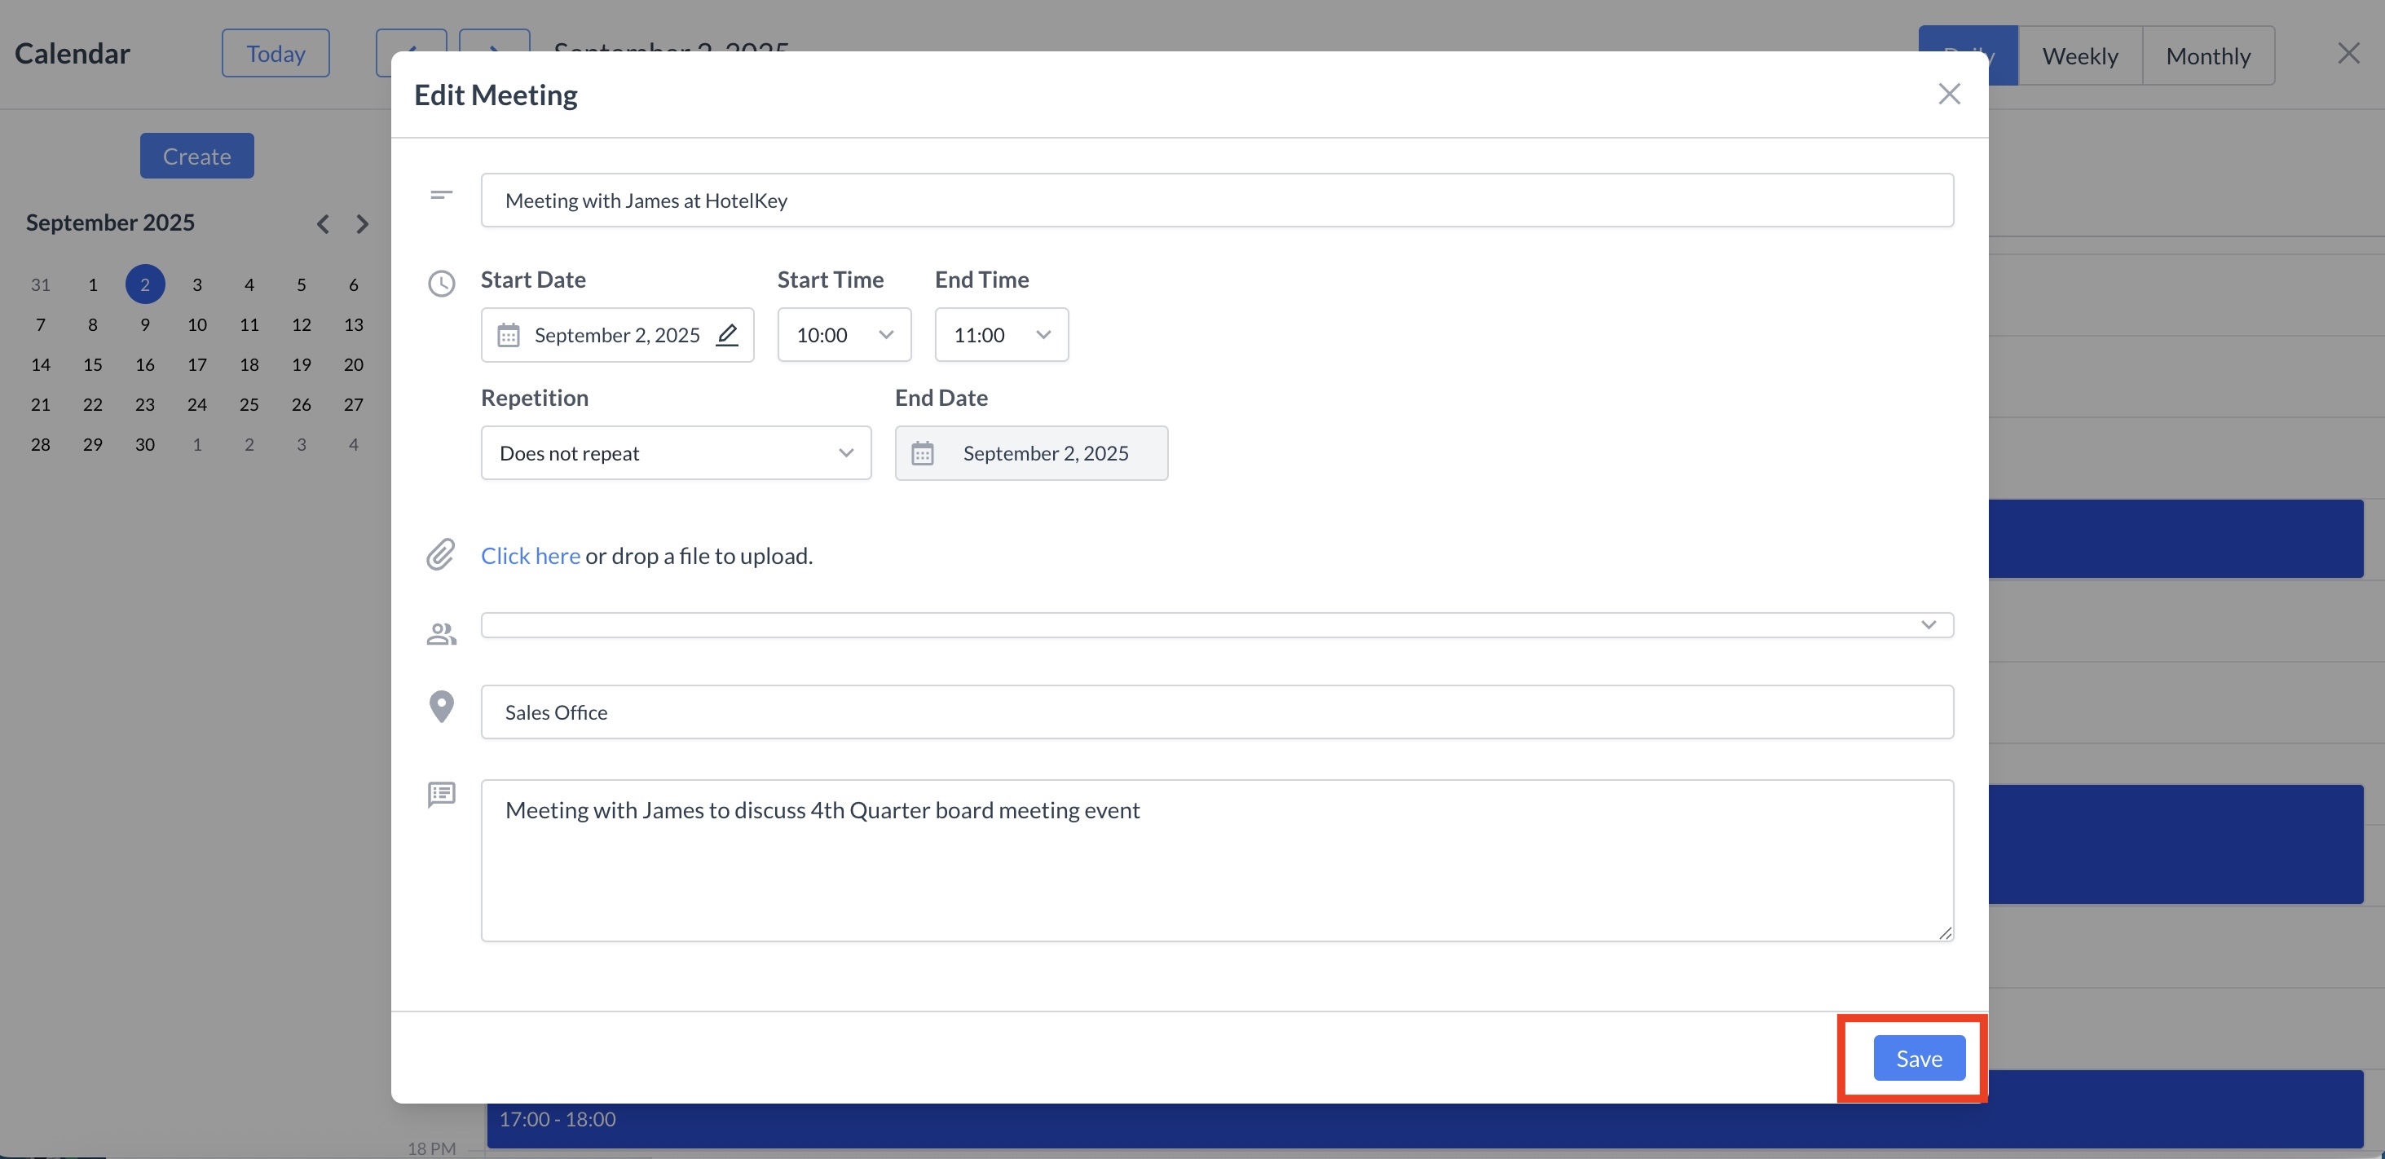Go to previous month in mini calendar
Image resolution: width=2385 pixels, height=1159 pixels.
(322, 224)
